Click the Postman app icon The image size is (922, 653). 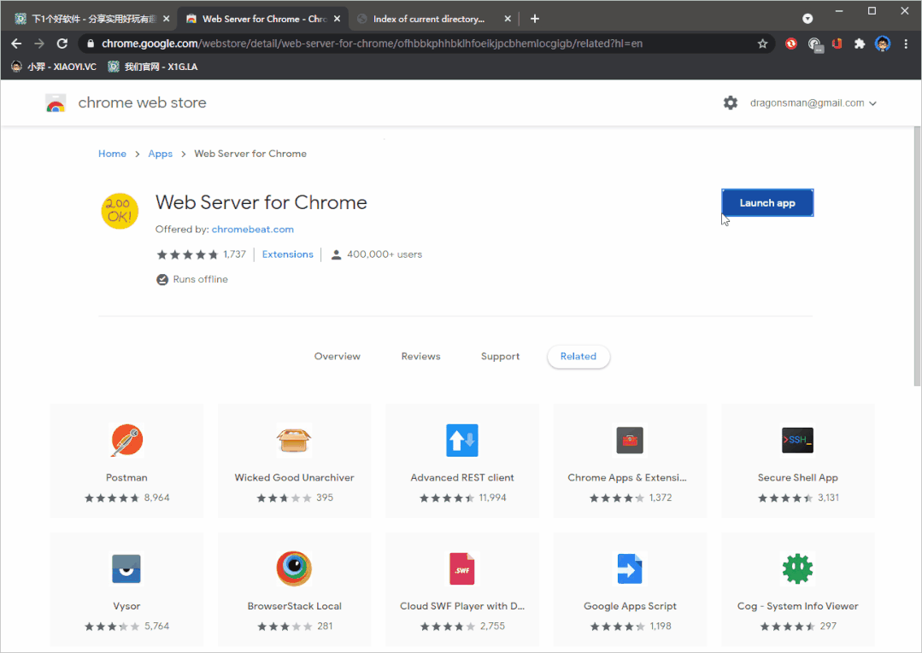click(126, 440)
